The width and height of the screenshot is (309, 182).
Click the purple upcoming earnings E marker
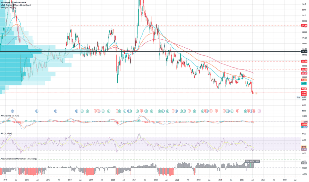click(x=259, y=111)
